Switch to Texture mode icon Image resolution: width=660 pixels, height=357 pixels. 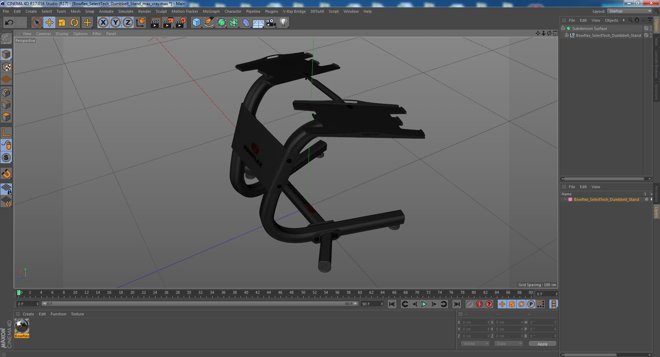[x=6, y=67]
